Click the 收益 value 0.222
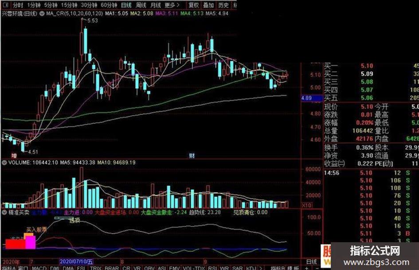 [x=365, y=163]
